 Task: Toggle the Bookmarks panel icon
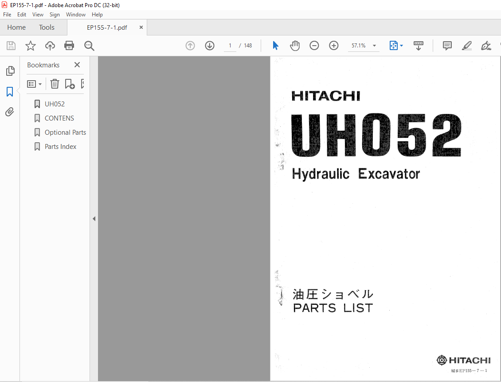tap(10, 92)
